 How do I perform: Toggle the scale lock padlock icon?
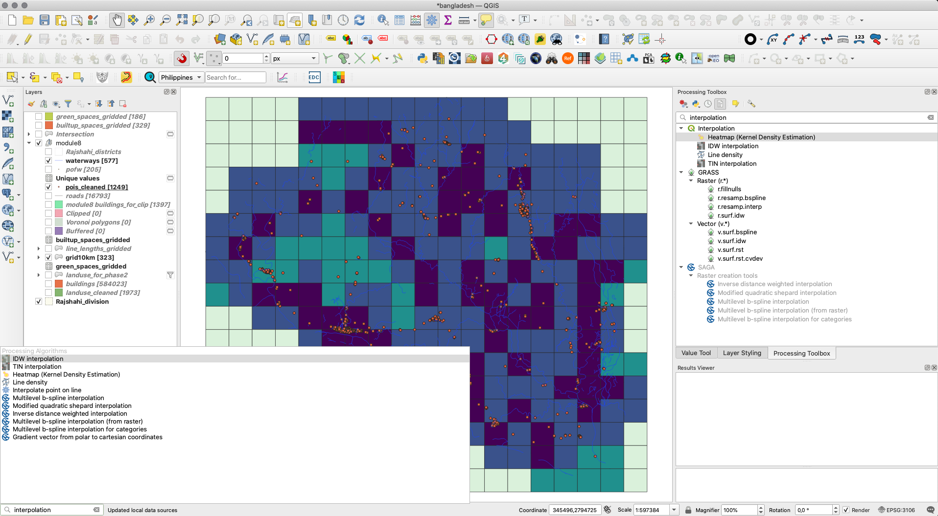(x=688, y=510)
